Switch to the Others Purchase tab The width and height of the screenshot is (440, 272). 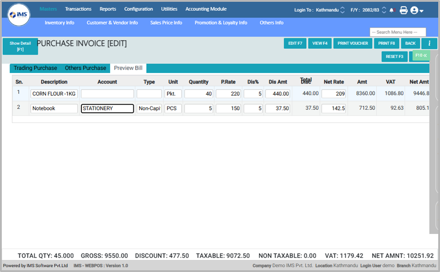coord(85,68)
